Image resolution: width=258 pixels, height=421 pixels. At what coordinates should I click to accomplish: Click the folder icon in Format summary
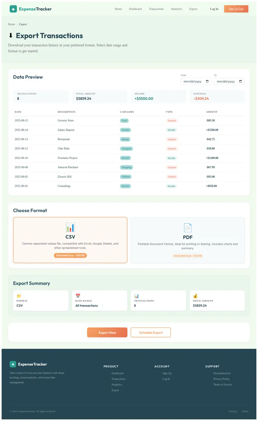coord(19,296)
